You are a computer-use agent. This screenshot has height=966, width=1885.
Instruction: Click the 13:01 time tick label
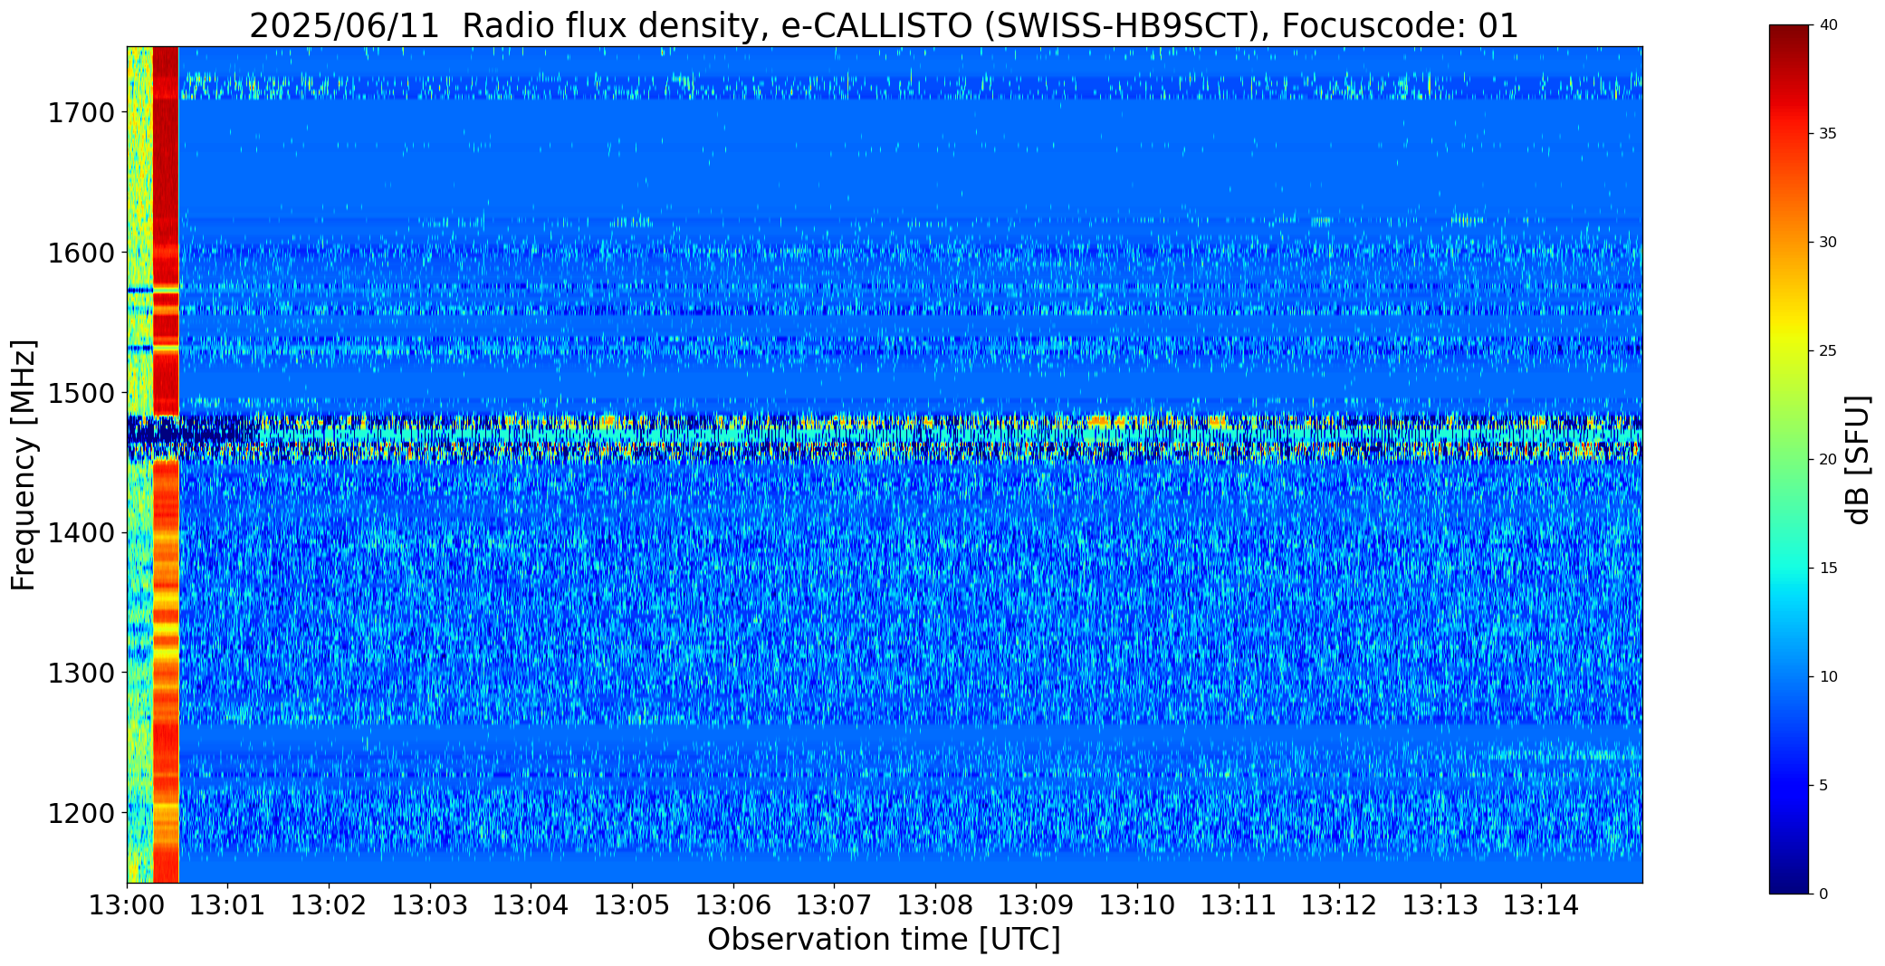coord(228,905)
